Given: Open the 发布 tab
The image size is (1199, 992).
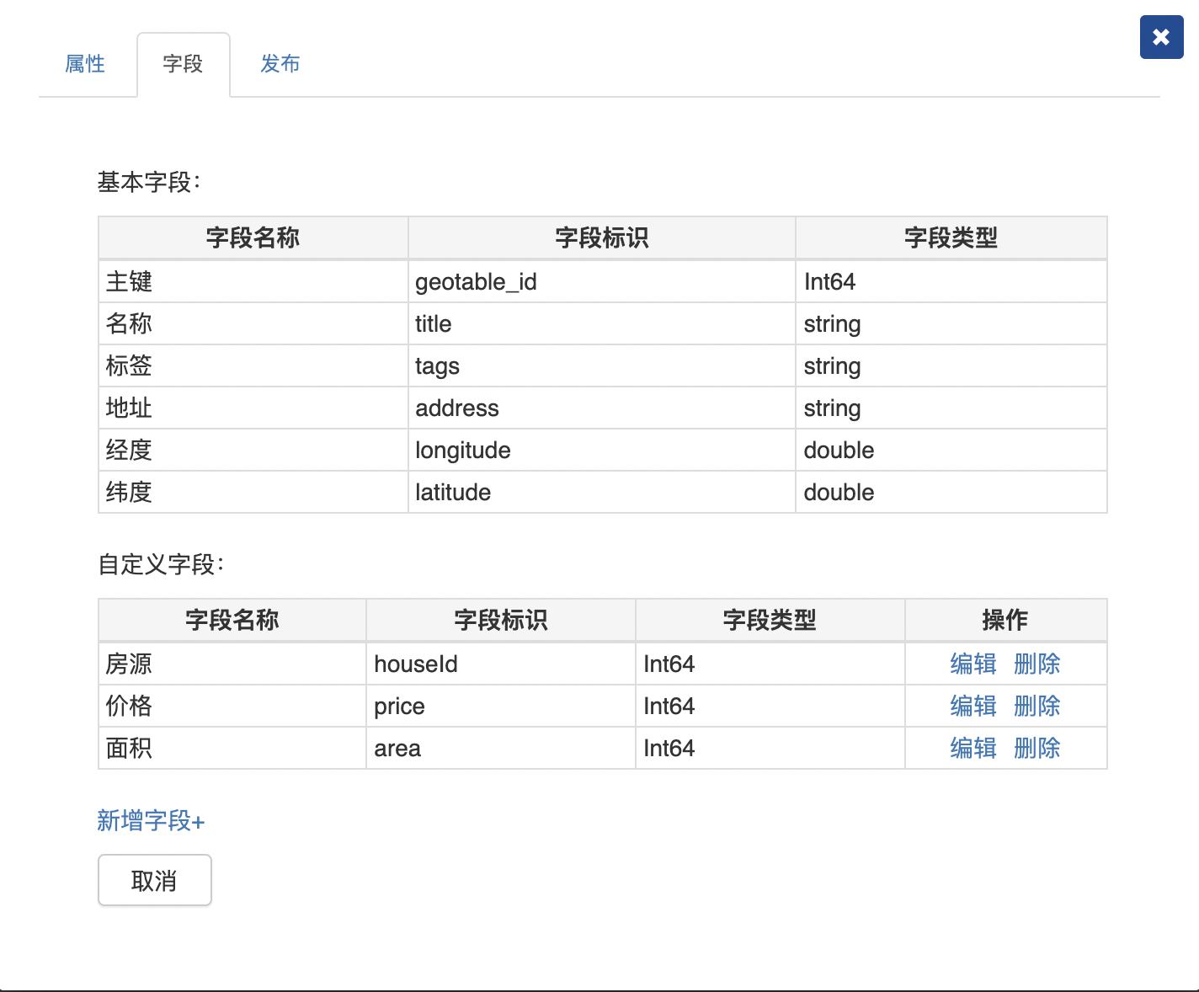Looking at the screenshot, I should tap(280, 64).
